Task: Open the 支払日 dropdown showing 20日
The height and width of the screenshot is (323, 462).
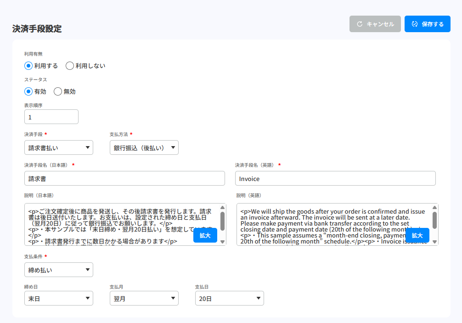Action: pos(229,298)
